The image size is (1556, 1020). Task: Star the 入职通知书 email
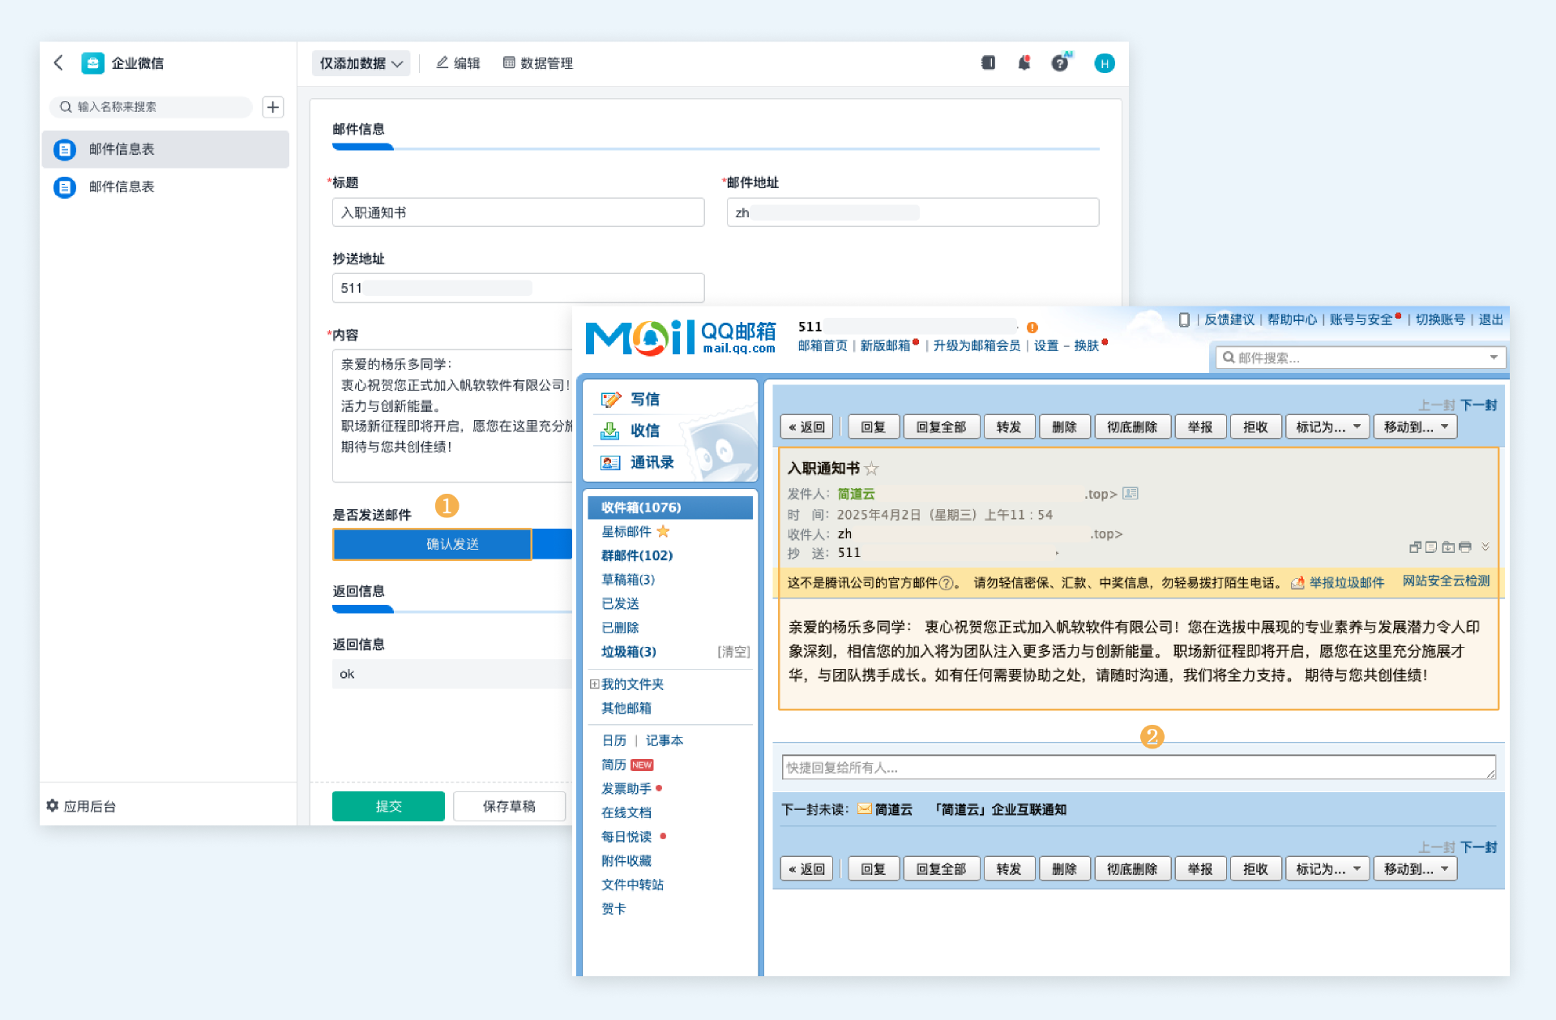click(872, 469)
